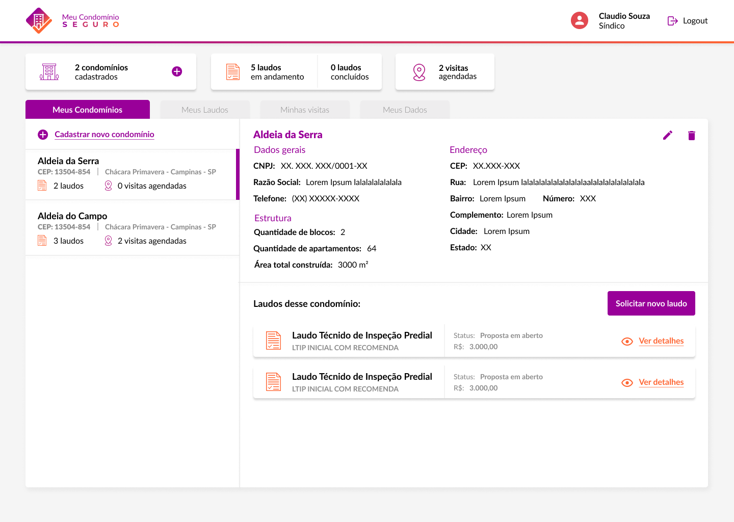The height and width of the screenshot is (522, 734).
Task: Click the map pin icon in the visitas agendadas card
Action: point(419,72)
